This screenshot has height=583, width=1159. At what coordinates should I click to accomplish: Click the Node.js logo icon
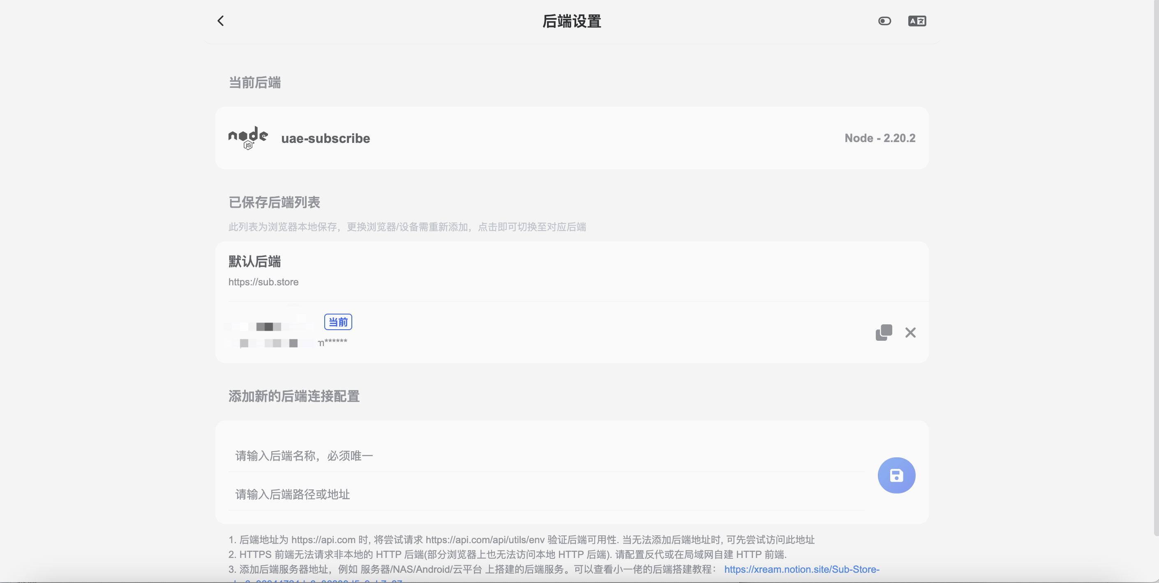[x=248, y=138]
